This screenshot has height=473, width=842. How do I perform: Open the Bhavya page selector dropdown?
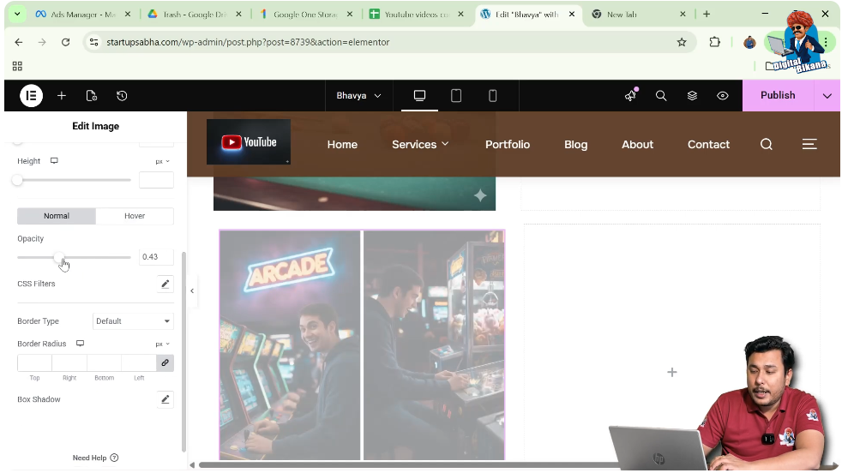click(x=358, y=96)
